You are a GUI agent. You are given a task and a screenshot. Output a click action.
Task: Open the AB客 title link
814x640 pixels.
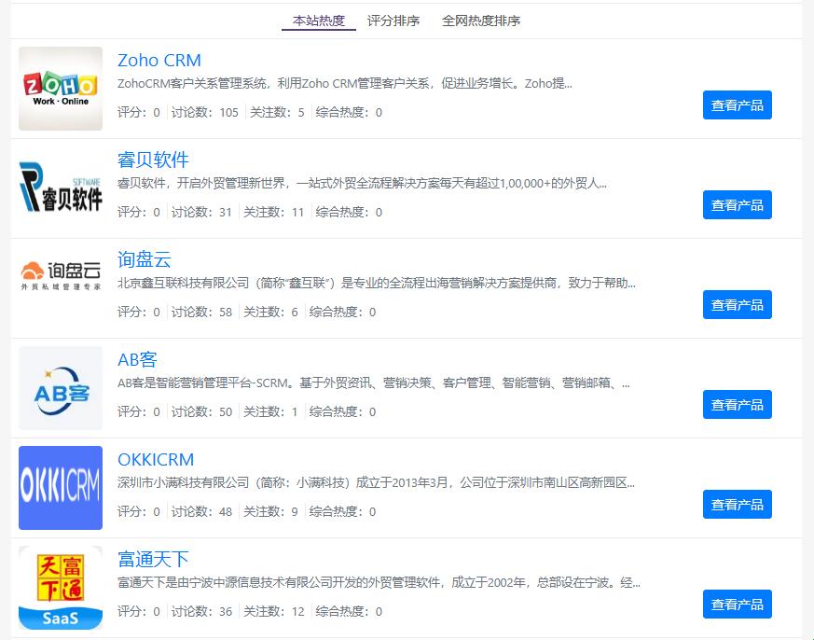point(138,359)
